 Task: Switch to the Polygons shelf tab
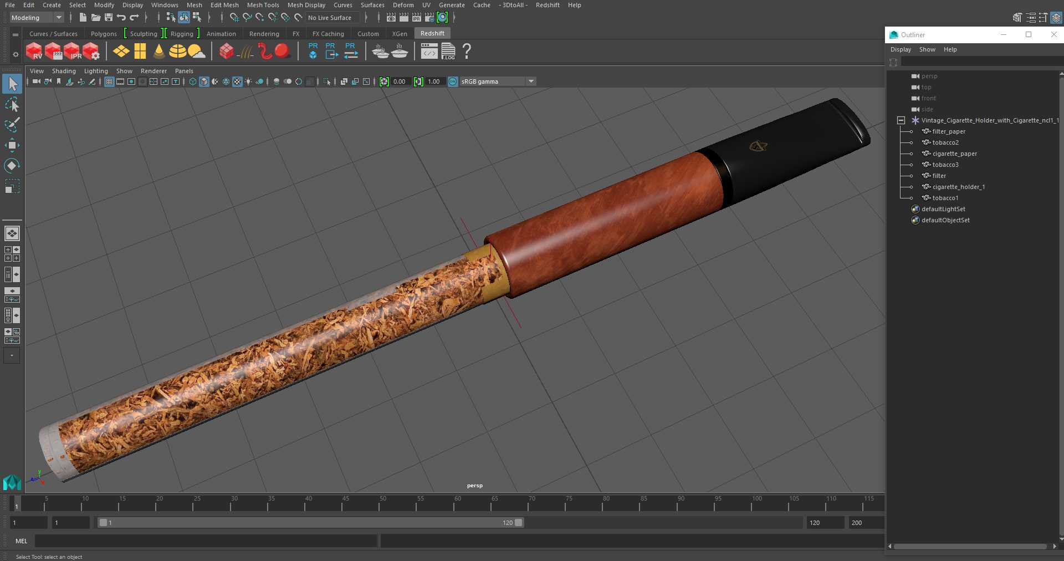point(104,34)
